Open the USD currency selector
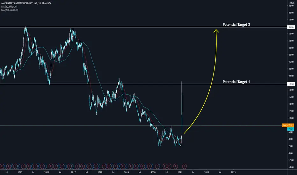This screenshot has width=297, height=175. 292,3
